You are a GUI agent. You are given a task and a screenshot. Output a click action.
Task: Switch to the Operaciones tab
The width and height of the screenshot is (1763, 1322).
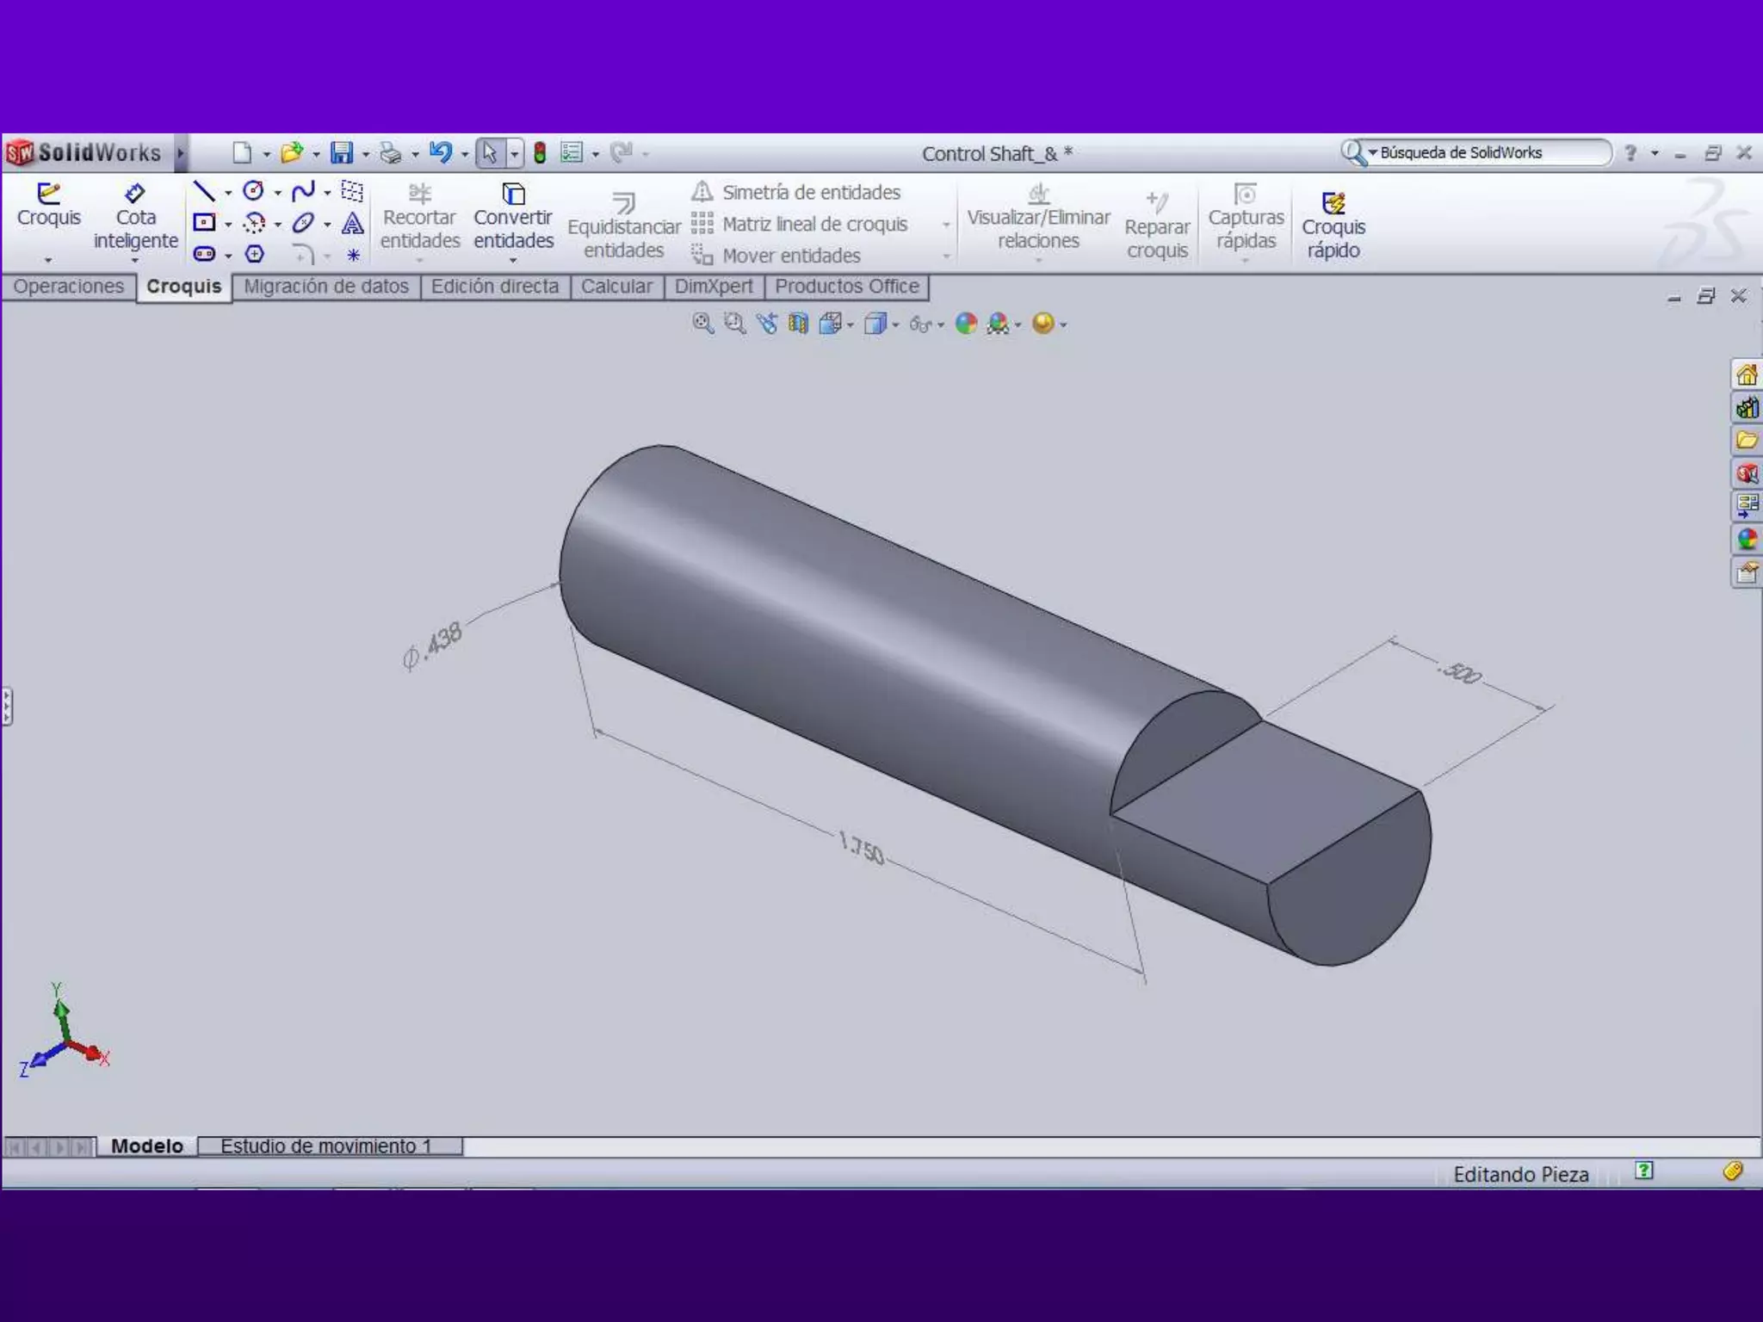coord(69,287)
